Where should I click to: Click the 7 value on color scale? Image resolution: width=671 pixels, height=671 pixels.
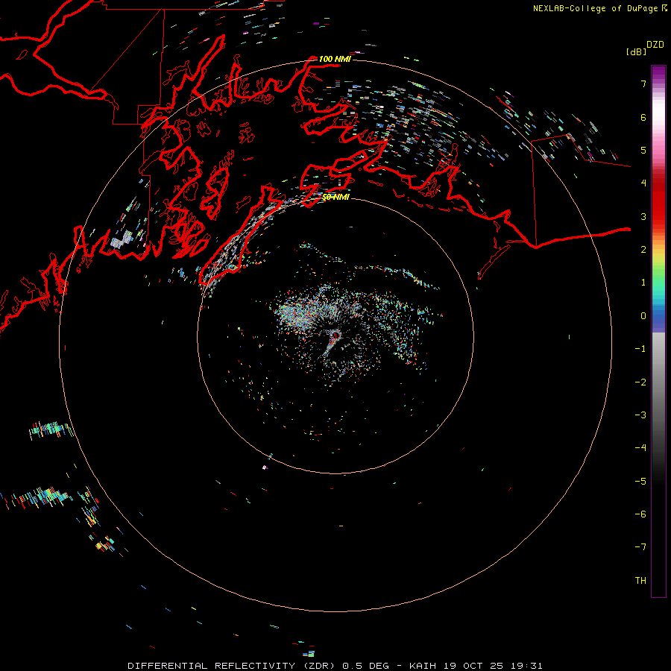click(x=643, y=84)
